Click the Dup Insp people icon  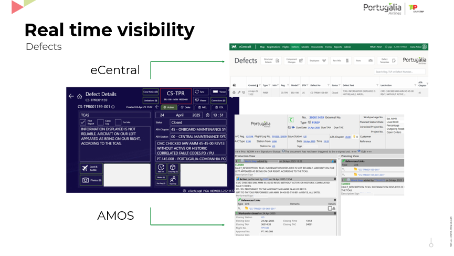173,180
